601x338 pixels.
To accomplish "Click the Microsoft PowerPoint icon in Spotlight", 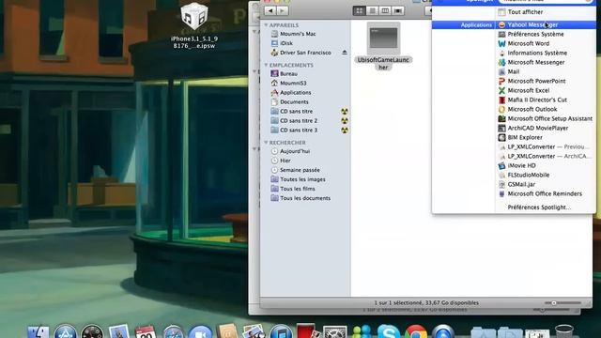I will (501, 82).
